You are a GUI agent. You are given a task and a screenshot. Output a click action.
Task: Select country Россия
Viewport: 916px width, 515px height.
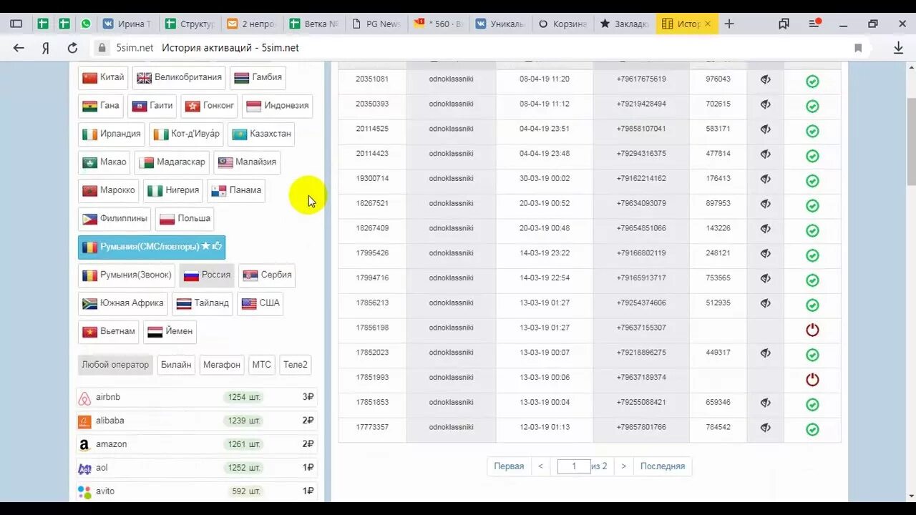click(207, 275)
